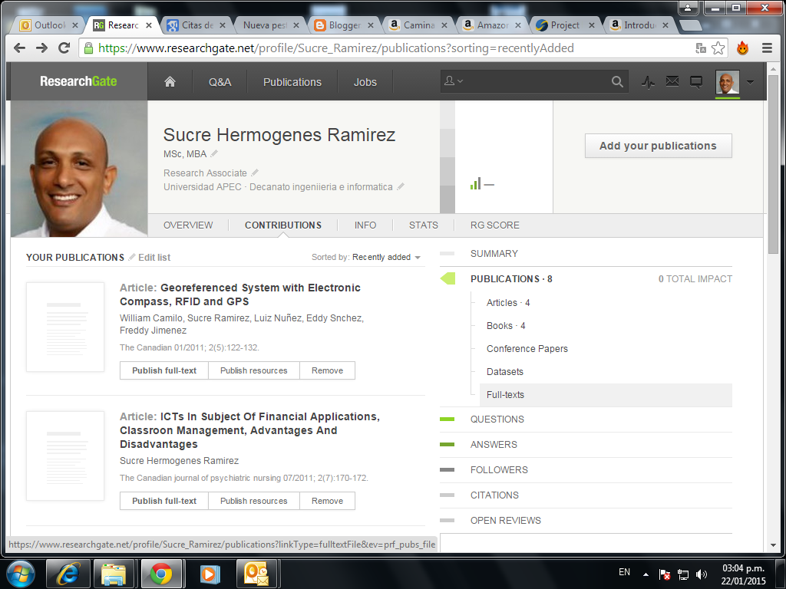786x589 pixels.
Task: Click the browser back arrow
Action: tap(19, 48)
